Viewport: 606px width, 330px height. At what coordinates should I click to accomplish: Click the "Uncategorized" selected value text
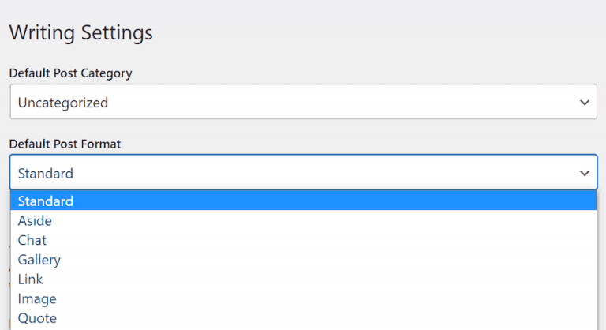click(63, 103)
